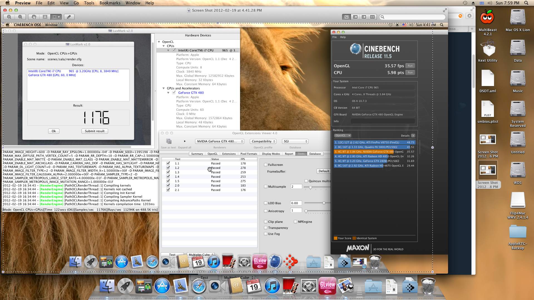
Task: Open the Window menu in the menu bar
Action: pyautogui.click(x=133, y=3)
